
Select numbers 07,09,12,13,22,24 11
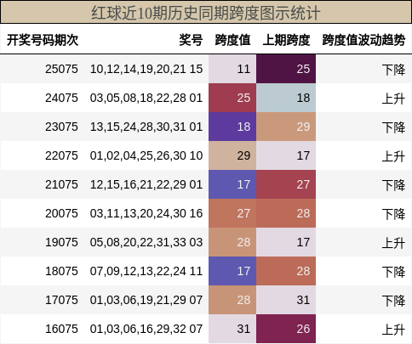click(146, 271)
